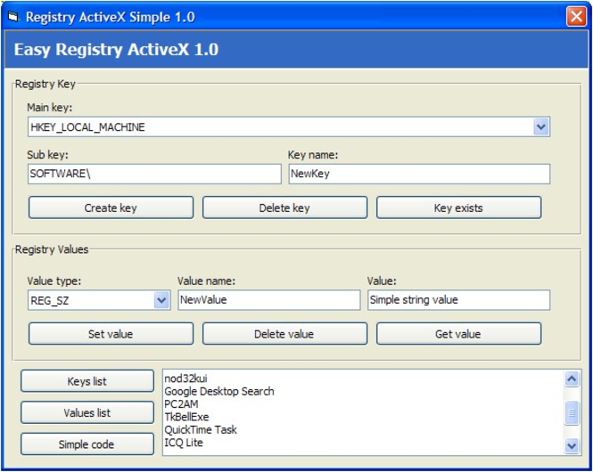Open the Simple code button
Viewport: 593px width, 472px height.
pyautogui.click(x=87, y=444)
